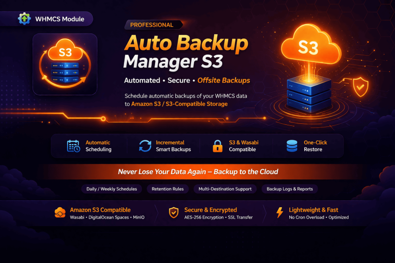
Task: Click the Lightweight & Fast lightning icon
Action: pos(279,213)
